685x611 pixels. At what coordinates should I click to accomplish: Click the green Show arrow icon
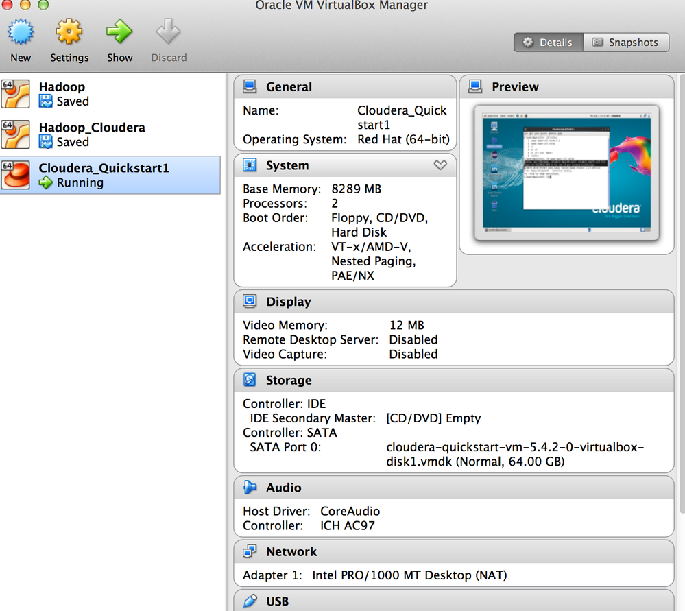pos(119,32)
